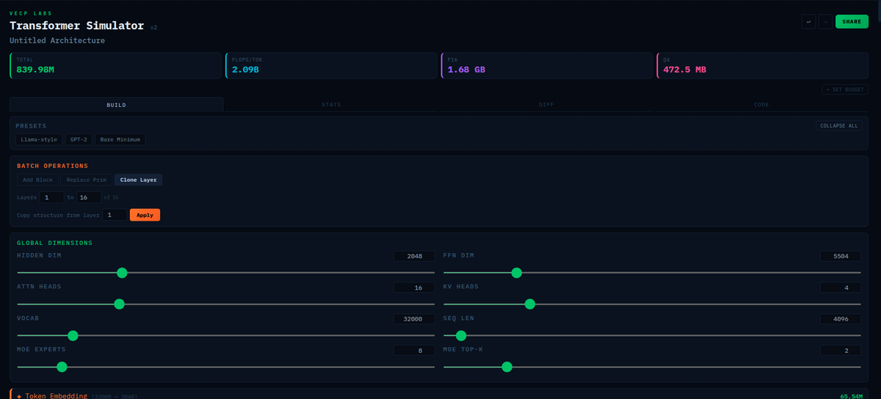
Task: Click the MoE Experts slider handle
Action: (62, 367)
